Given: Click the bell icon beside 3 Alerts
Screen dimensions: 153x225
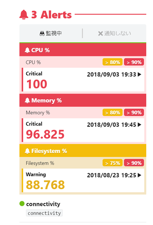Looking at the screenshot, I should click(24, 14).
